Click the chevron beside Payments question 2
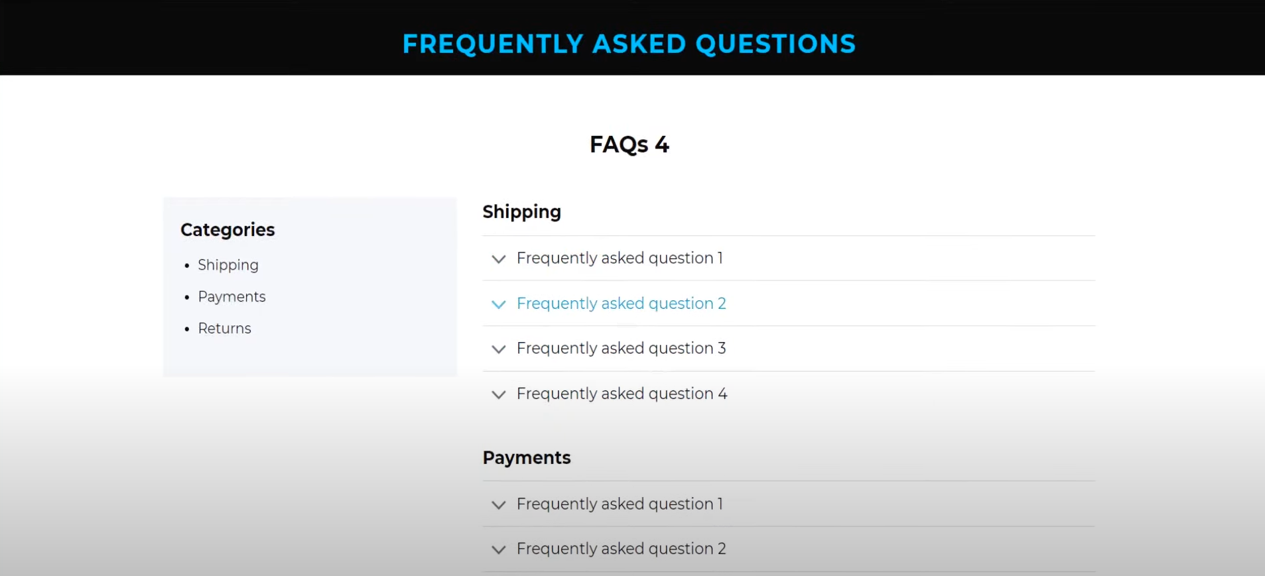 click(x=499, y=549)
